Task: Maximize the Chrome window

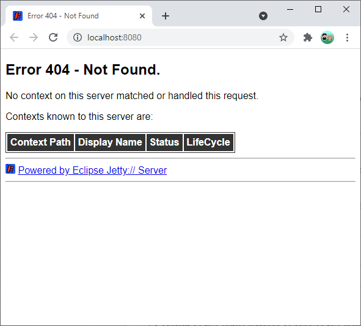Action: [318, 9]
